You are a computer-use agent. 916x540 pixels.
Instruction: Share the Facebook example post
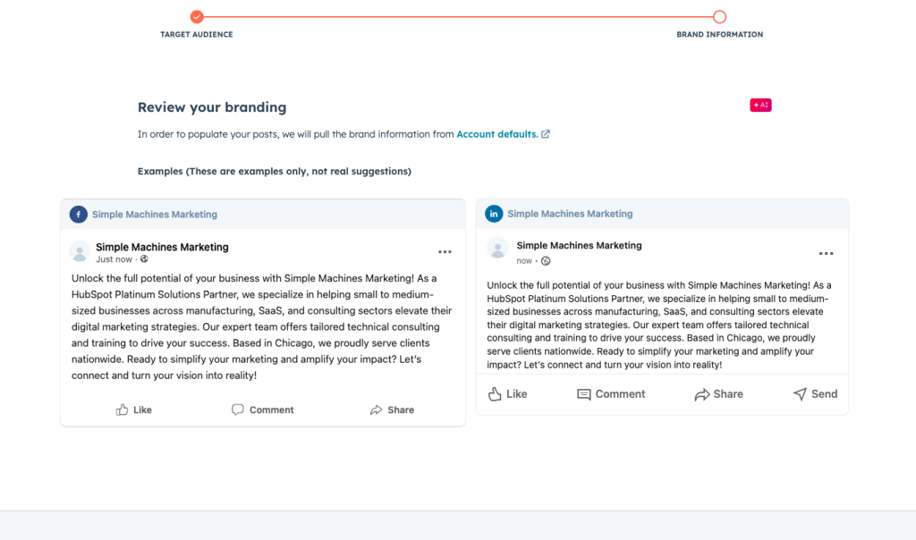coord(392,410)
